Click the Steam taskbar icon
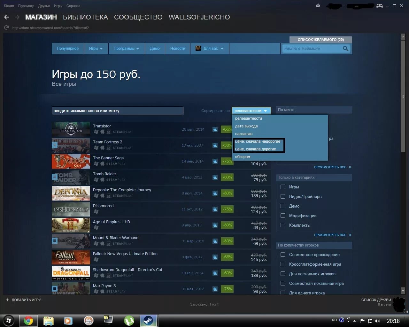The height and width of the screenshot is (327, 409). pyautogui.click(x=148, y=321)
